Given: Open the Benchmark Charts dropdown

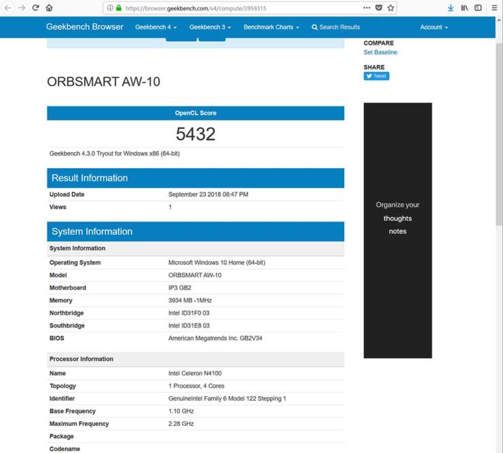Looking at the screenshot, I should (272, 27).
